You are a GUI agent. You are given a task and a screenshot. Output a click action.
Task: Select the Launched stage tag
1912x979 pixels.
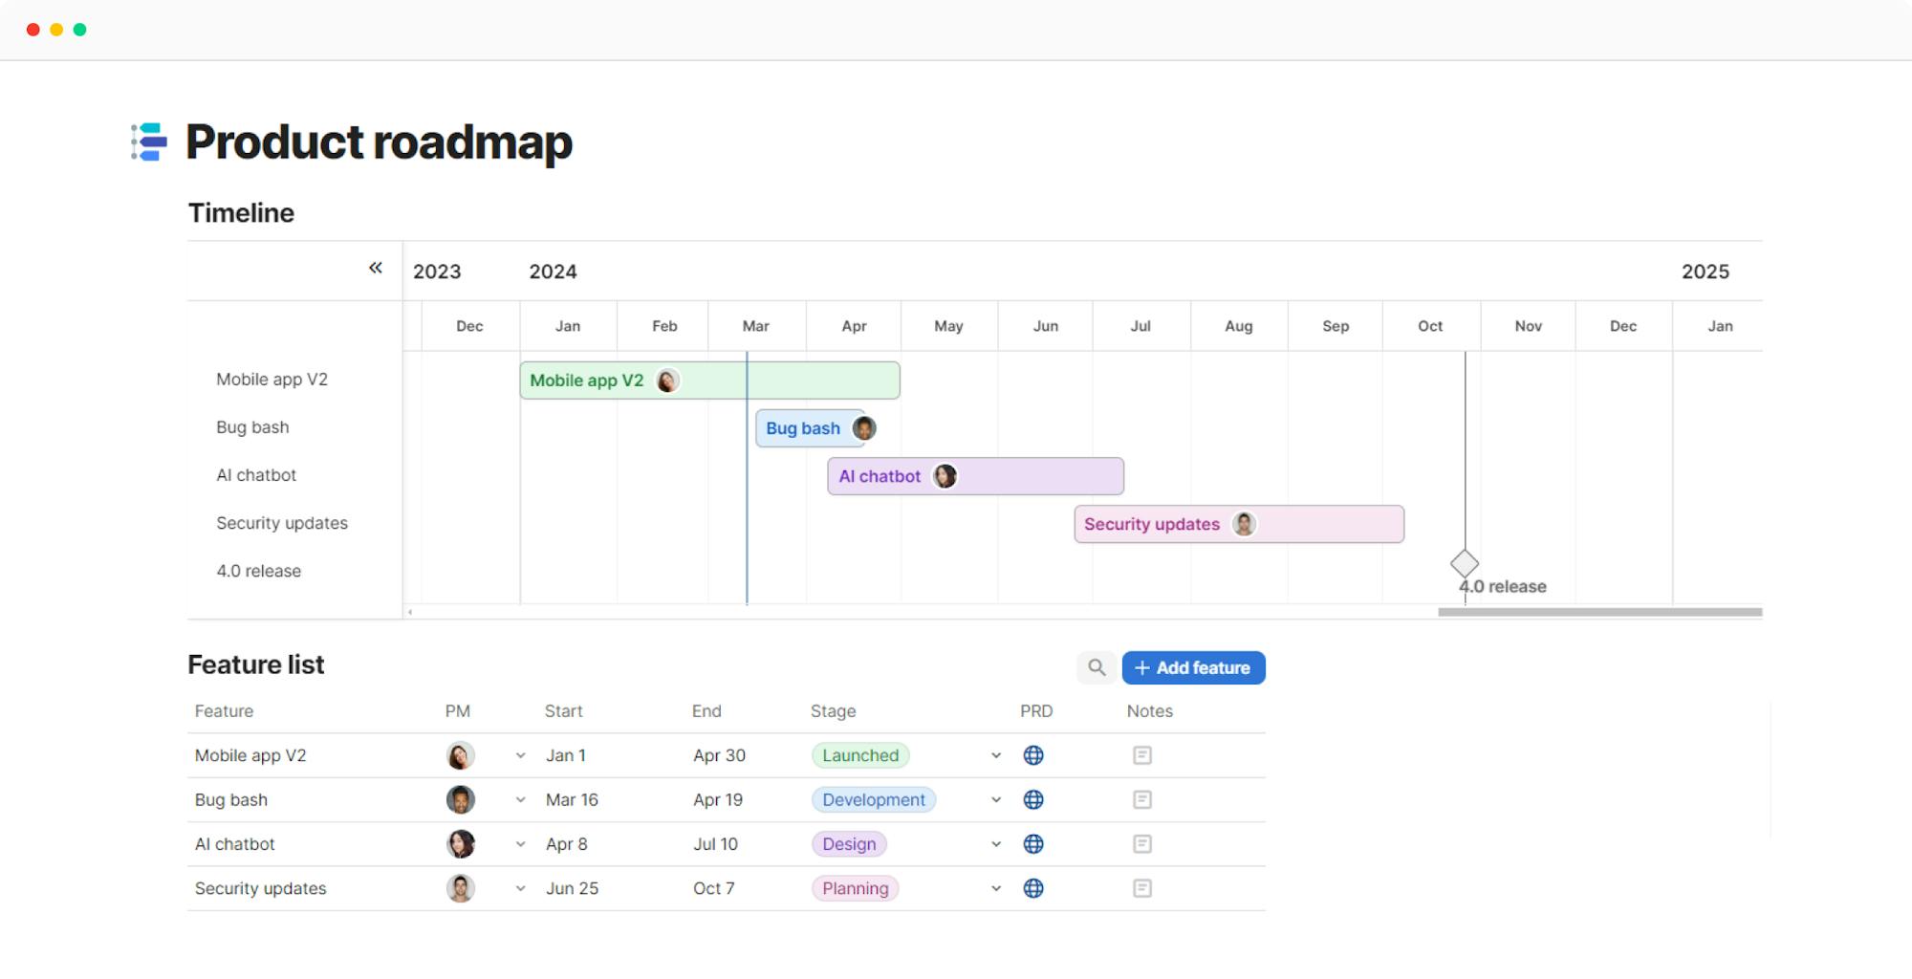point(860,755)
